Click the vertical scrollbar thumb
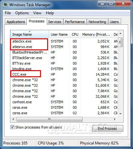 point(120,42)
